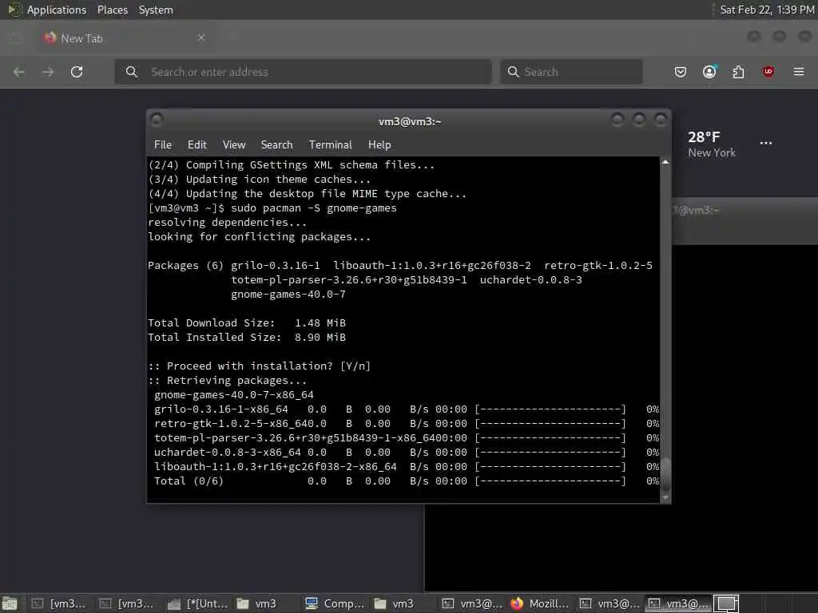Reload the Firefox page

tap(77, 72)
